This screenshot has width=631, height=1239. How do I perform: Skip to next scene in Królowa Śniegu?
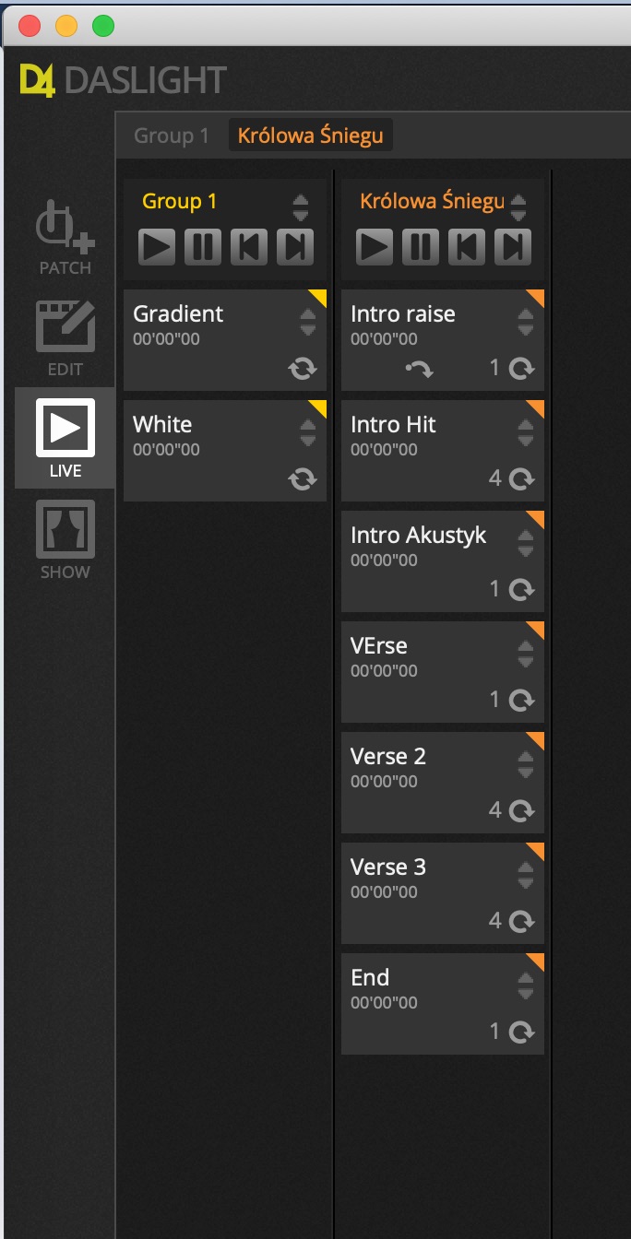tap(513, 247)
